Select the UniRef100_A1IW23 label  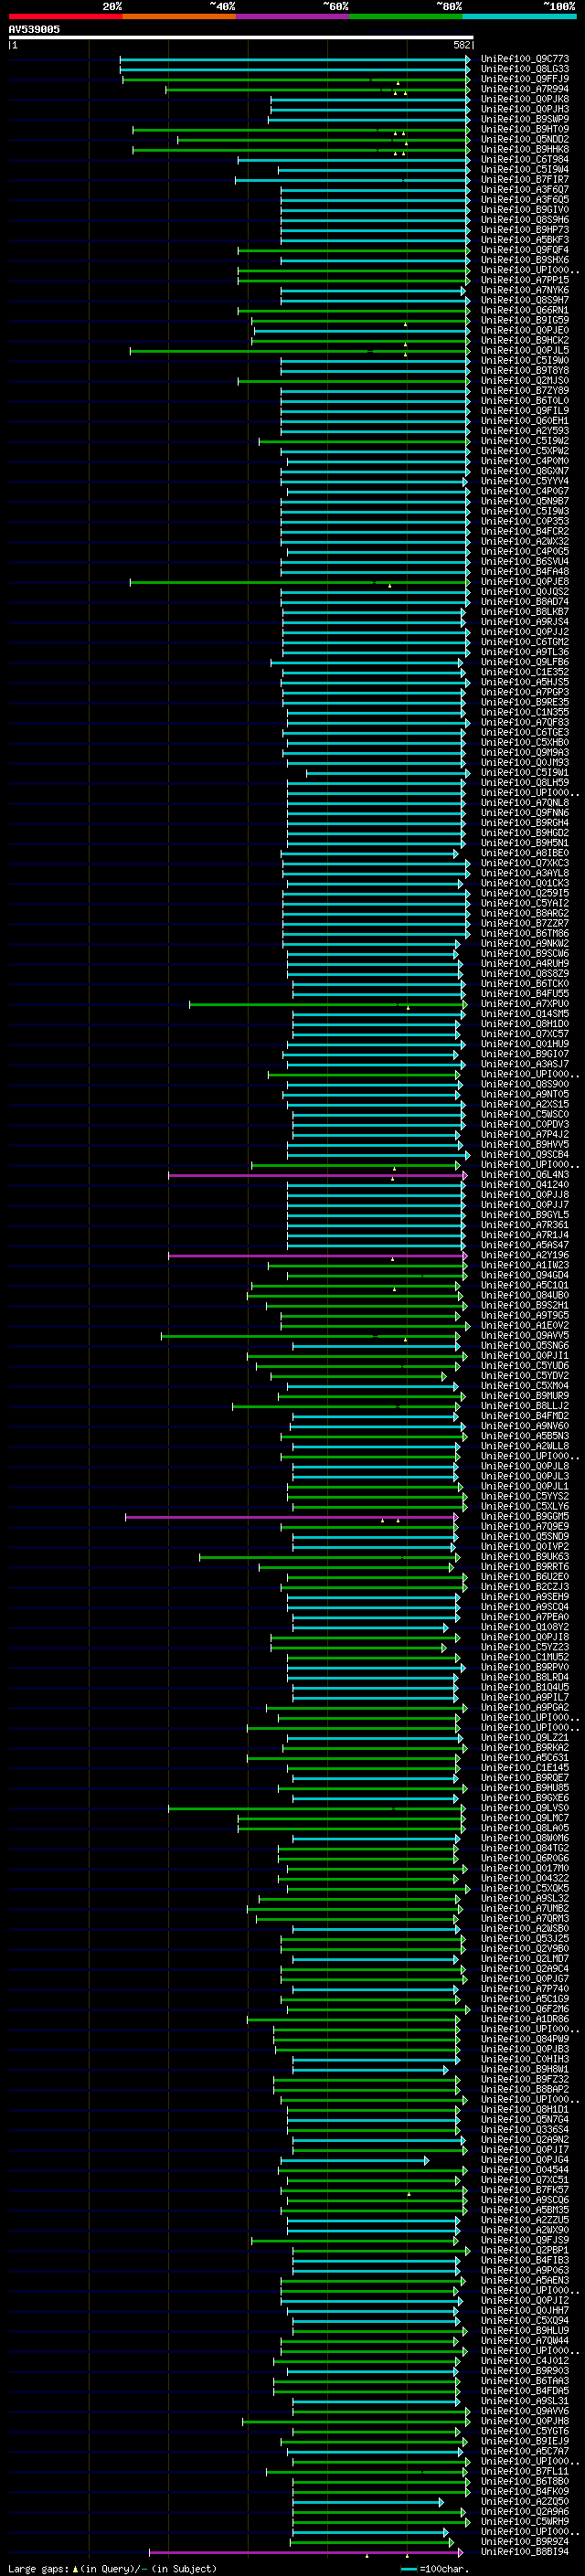click(x=524, y=1266)
